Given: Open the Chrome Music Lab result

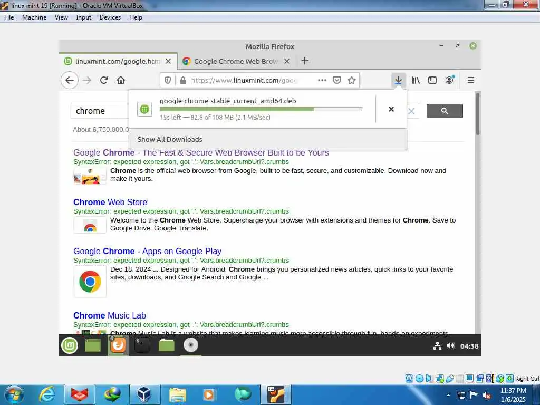Looking at the screenshot, I should tap(110, 315).
